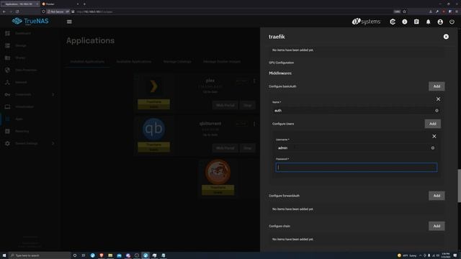The image size is (461, 259).
Task: Open the Windows notification center
Action: click(455, 255)
